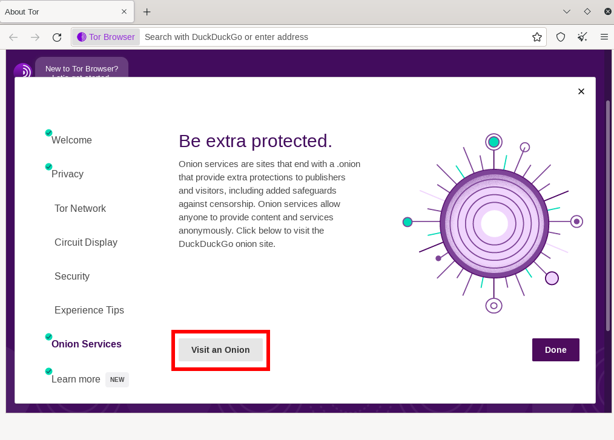Open the hamburger application menu
Viewport: 614px width, 440px height.
click(604, 37)
